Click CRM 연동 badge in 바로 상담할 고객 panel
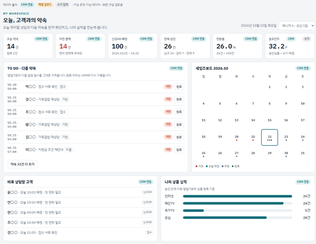 [146, 182]
